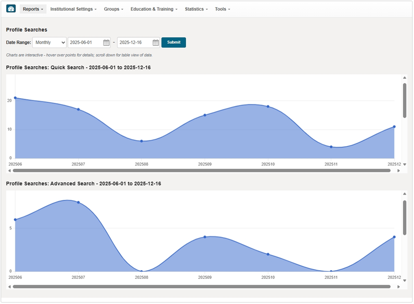The width and height of the screenshot is (414, 304).
Task: Click Quick Search data point for 202509
Action: click(x=205, y=115)
